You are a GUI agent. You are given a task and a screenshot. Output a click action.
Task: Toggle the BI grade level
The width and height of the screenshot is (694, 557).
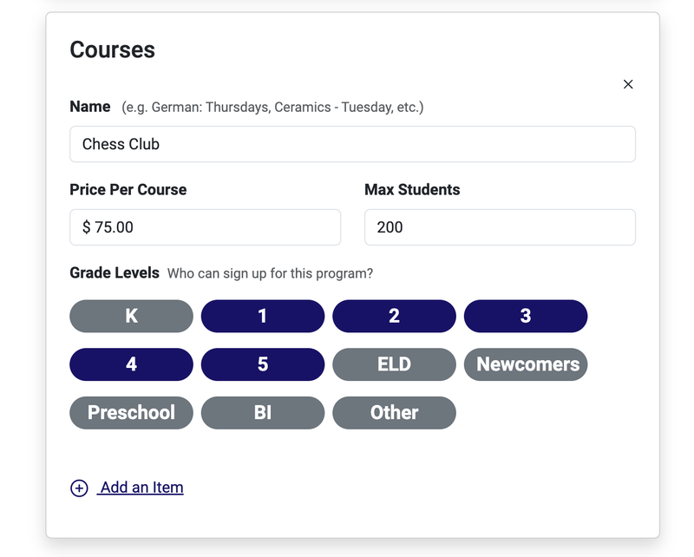click(x=263, y=413)
